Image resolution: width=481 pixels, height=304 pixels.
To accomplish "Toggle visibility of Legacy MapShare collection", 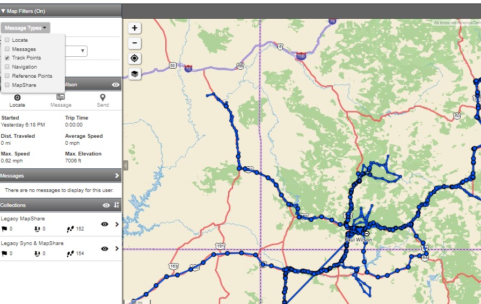I will [x=105, y=224].
